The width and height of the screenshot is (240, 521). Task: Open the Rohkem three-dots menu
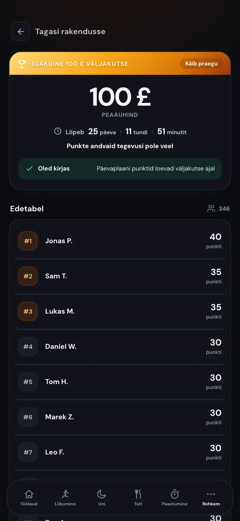[211, 498]
